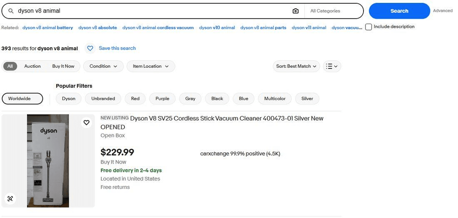Select the All listings tab
The width and height of the screenshot is (458, 218).
[10, 66]
